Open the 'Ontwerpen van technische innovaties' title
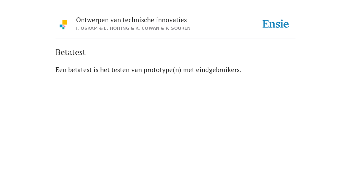This screenshot has width=351, height=175. [x=131, y=20]
